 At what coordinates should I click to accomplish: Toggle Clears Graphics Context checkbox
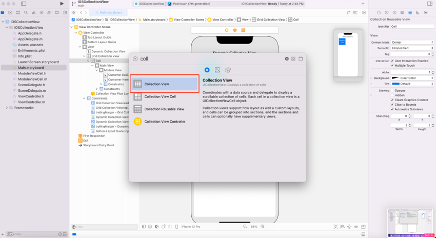[392, 100]
